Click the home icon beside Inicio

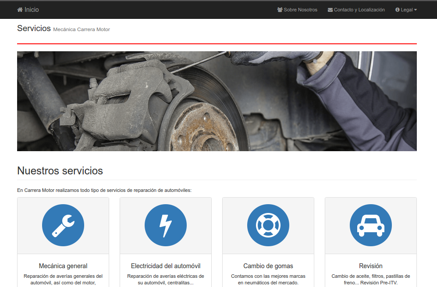click(20, 10)
